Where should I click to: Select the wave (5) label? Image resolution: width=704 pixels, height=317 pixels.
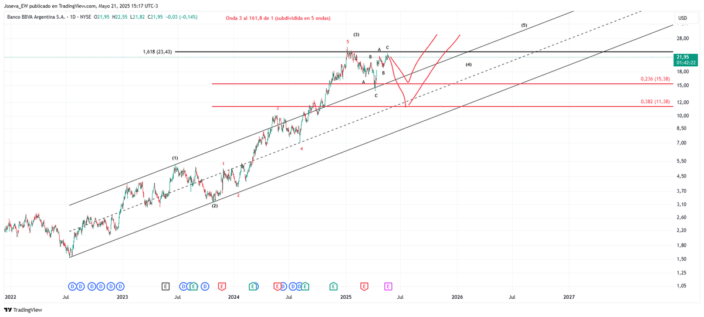[524, 26]
